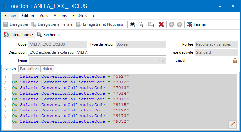Click formula line with "9172"

point(70,110)
